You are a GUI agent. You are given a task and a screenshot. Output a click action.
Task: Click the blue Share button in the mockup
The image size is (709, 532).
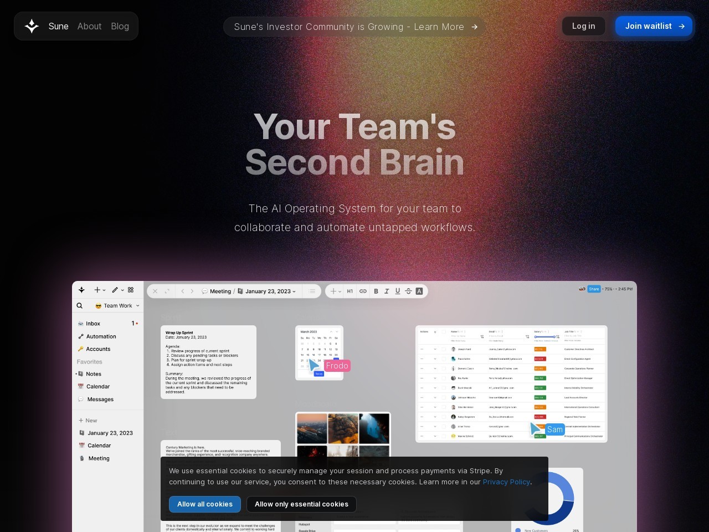pos(594,289)
